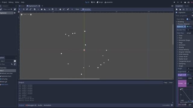Select the Pan Mode hand tool
193x108 pixels.
tap(42, 9)
